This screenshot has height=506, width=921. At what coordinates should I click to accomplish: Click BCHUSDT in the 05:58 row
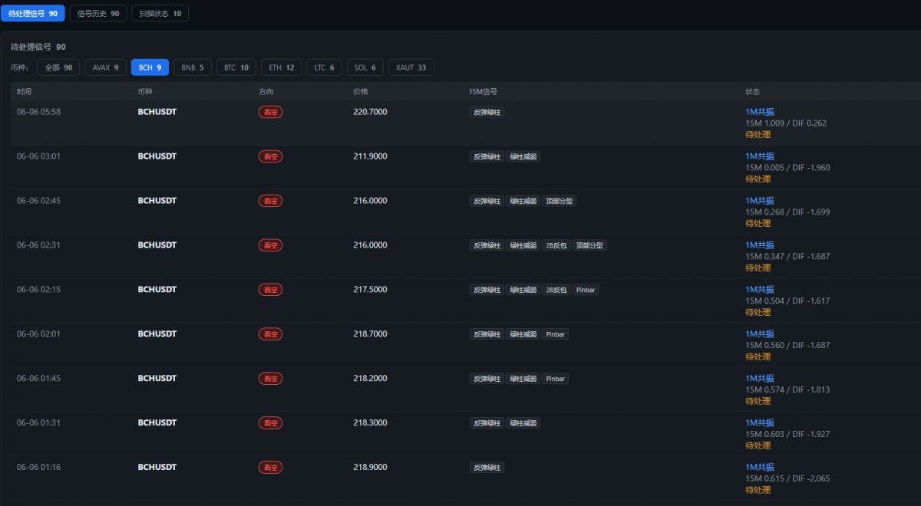point(157,112)
